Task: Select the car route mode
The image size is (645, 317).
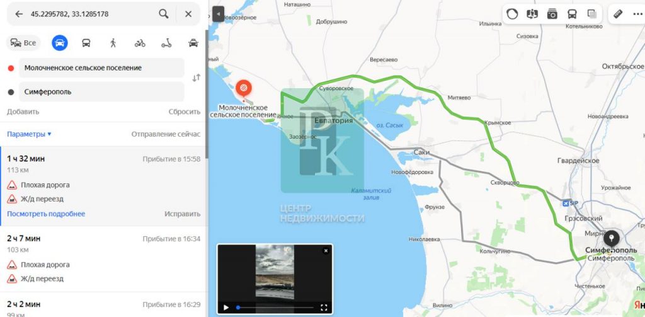Action: coord(60,43)
